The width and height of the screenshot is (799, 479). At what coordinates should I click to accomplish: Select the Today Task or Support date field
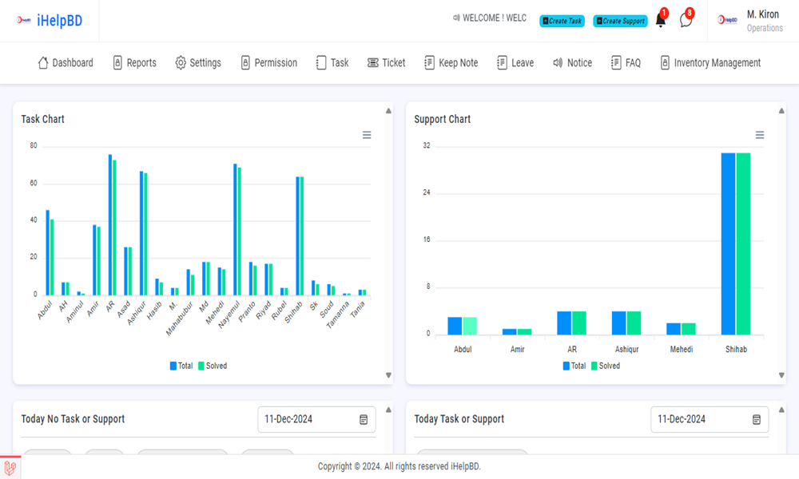[x=710, y=419]
